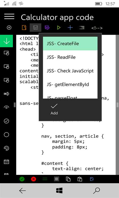Insert HTML comment with <!--> button
The width and height of the screenshot is (119, 198).
pos(97,28)
